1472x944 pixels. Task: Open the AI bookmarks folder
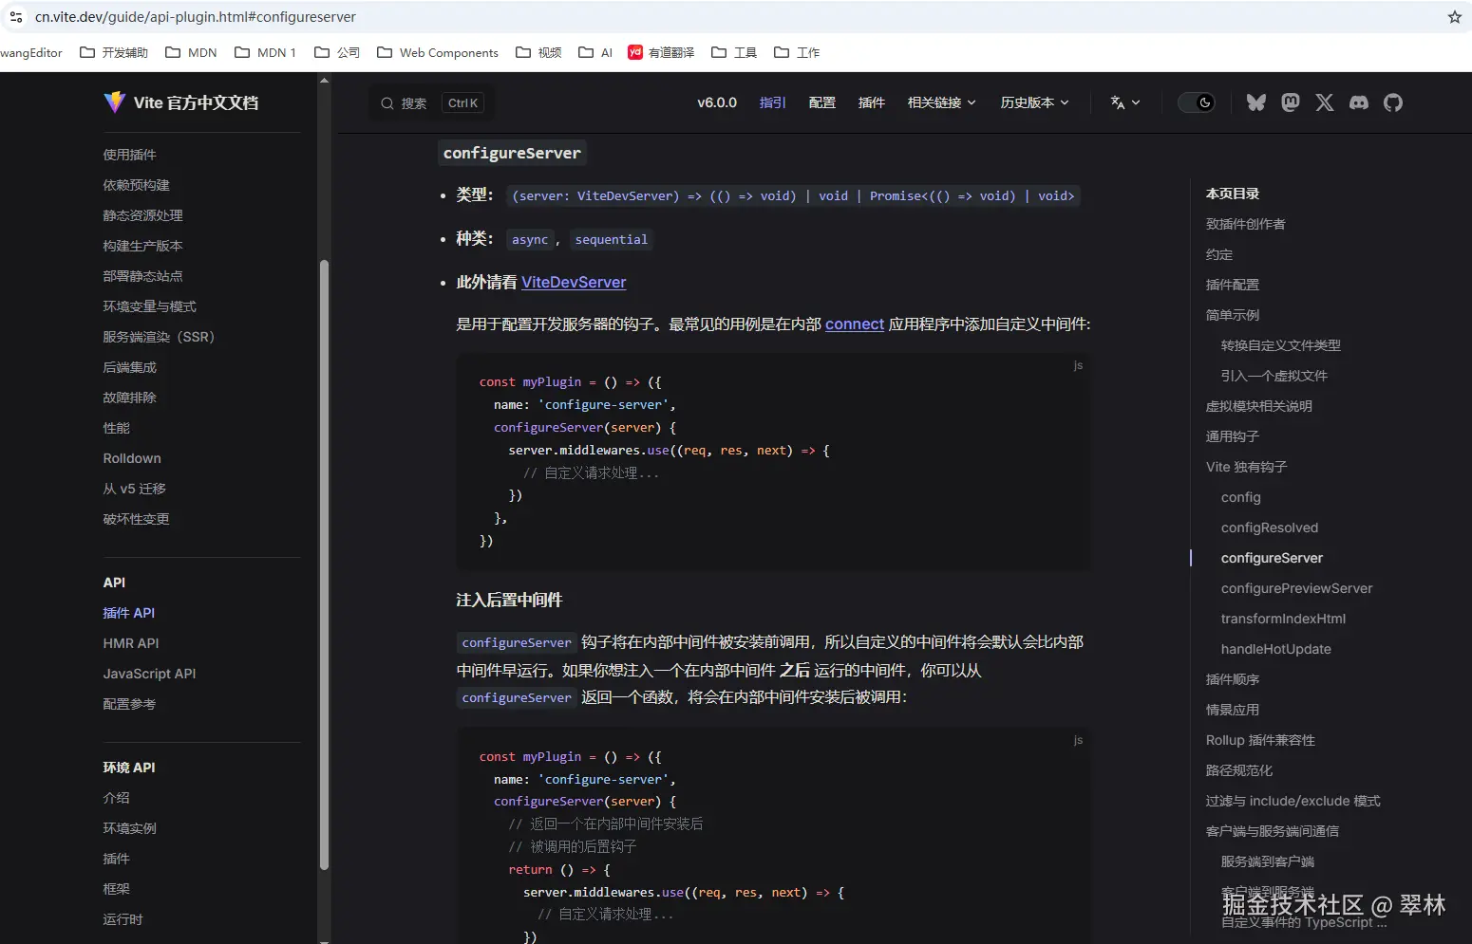point(595,52)
